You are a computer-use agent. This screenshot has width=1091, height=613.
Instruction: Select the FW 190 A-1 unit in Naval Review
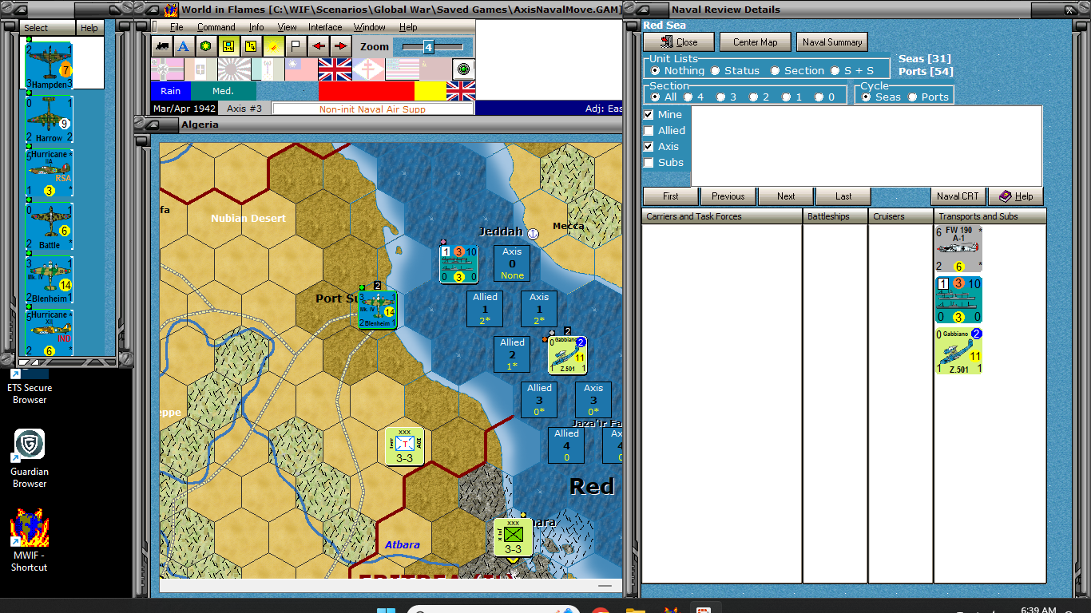(x=958, y=249)
